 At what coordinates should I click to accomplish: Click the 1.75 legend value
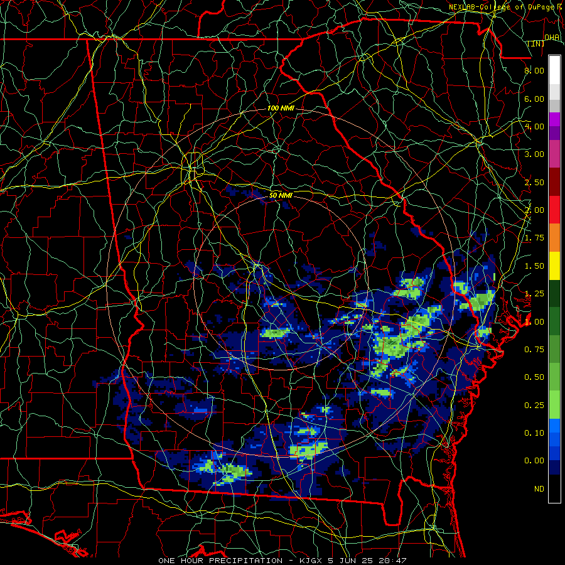click(x=534, y=238)
